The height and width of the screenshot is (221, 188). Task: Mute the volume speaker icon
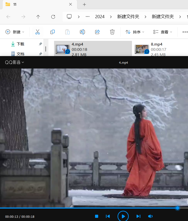[150, 216]
